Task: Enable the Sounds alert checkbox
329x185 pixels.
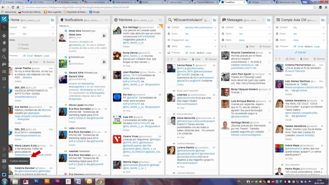Action: [x=19, y=44]
